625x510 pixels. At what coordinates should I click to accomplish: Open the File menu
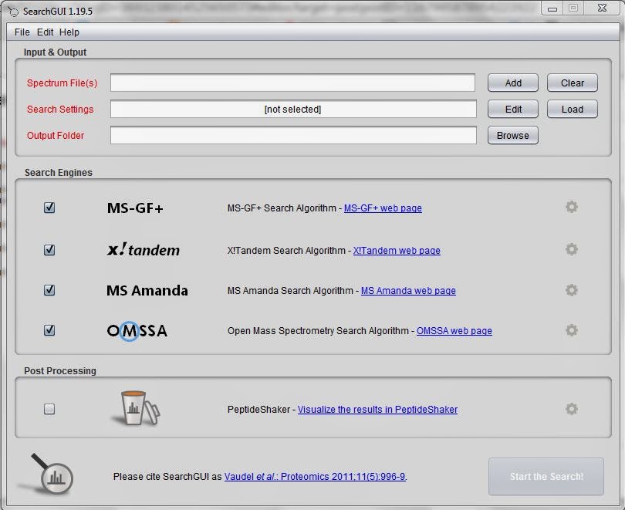[x=21, y=32]
